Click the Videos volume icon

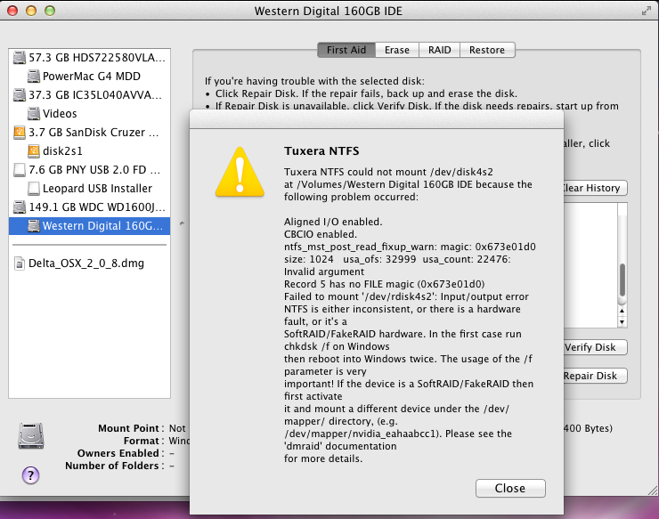[34, 113]
